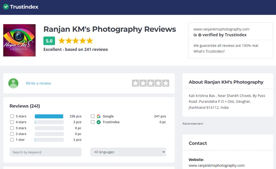Image resolution: width=276 pixels, height=169 pixels.
Task: Click the 'Advertisement' label
Action: pos(193,124)
